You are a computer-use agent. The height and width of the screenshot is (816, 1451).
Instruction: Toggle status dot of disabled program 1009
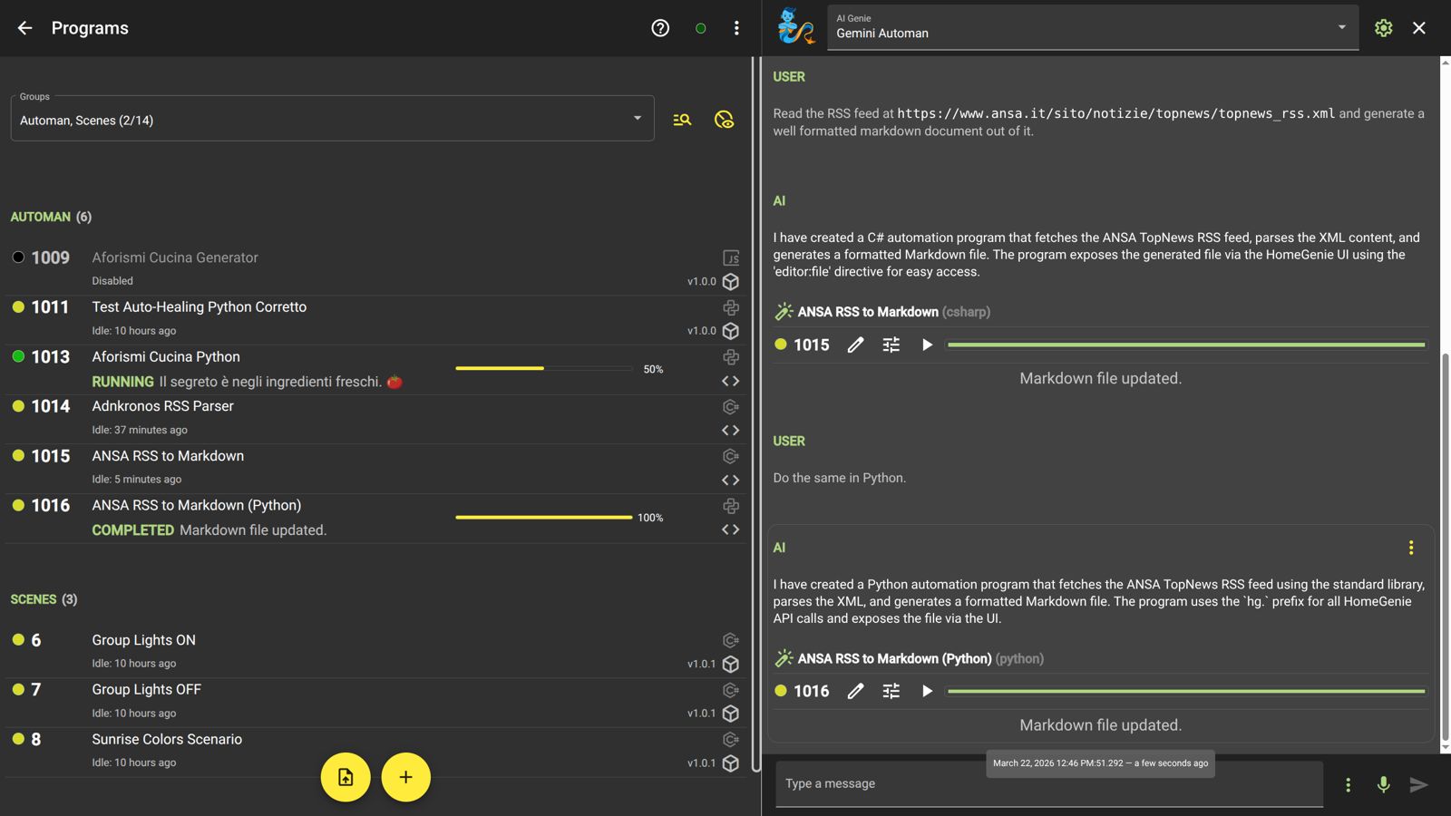click(x=18, y=257)
